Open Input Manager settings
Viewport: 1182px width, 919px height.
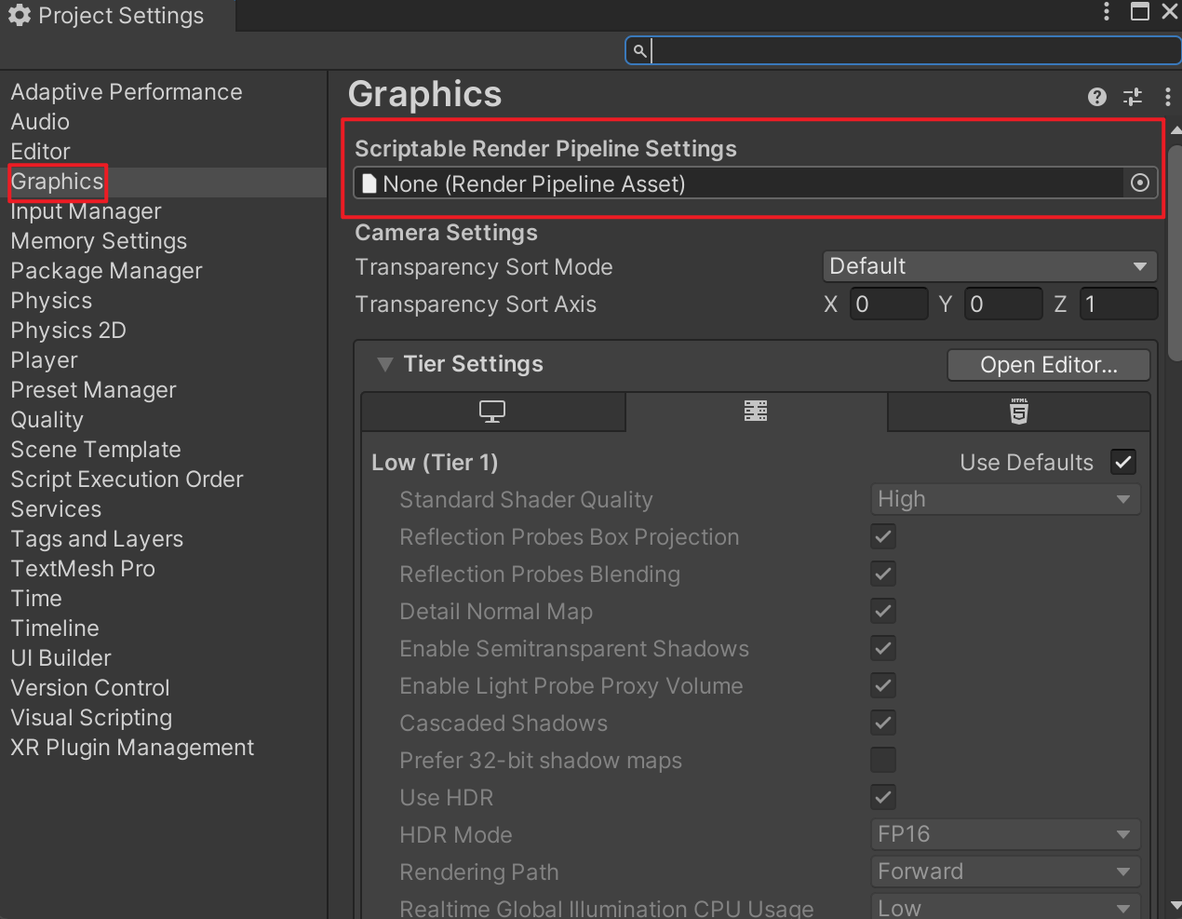pos(87,211)
